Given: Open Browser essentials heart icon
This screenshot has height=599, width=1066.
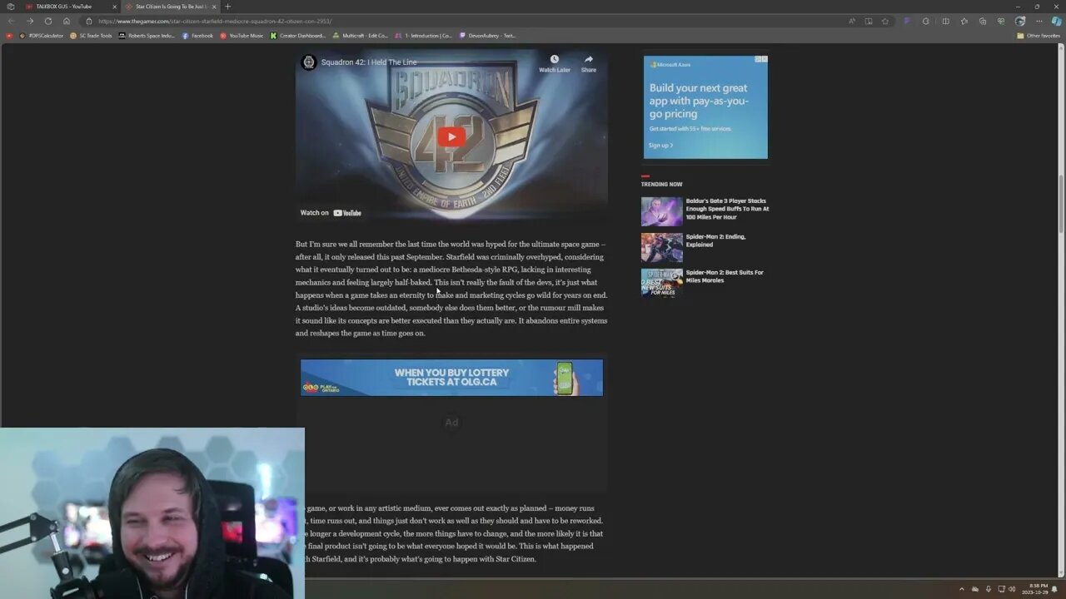Looking at the screenshot, I should 1001,21.
